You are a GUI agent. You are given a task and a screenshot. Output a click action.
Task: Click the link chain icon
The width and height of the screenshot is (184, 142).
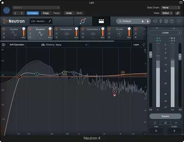177,13
